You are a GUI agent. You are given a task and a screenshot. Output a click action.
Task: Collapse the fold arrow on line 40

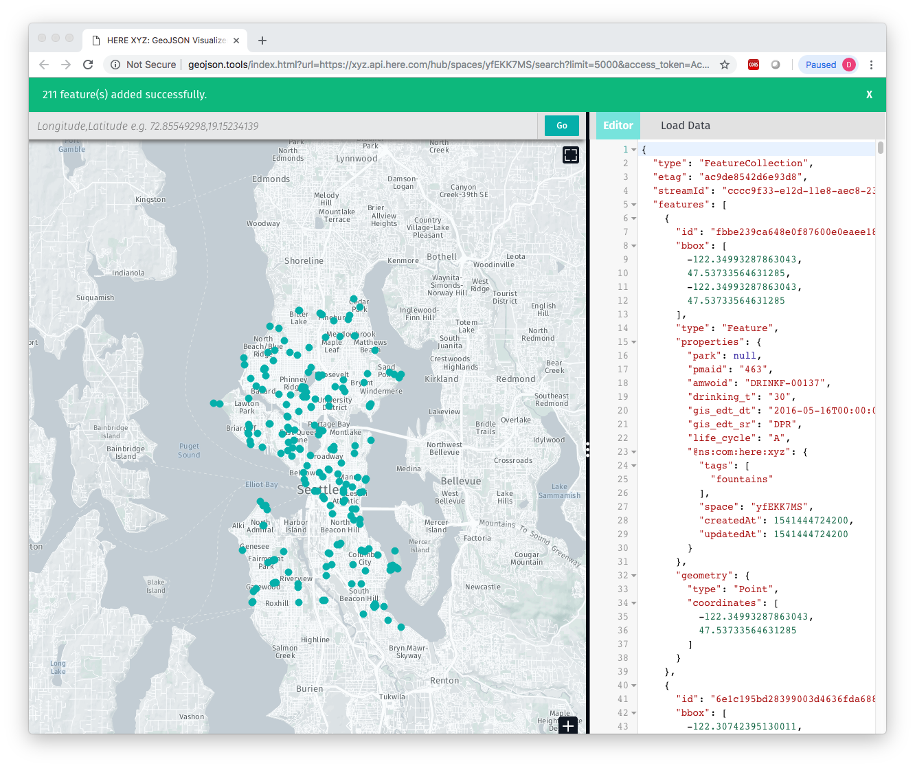coord(633,686)
